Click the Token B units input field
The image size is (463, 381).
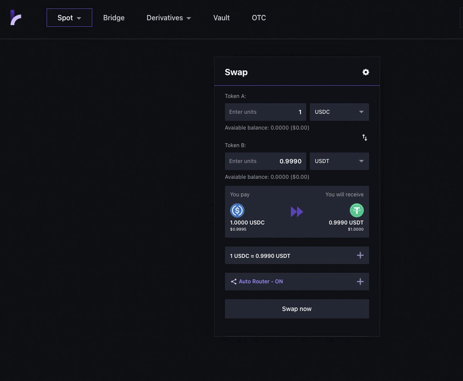coord(265,161)
